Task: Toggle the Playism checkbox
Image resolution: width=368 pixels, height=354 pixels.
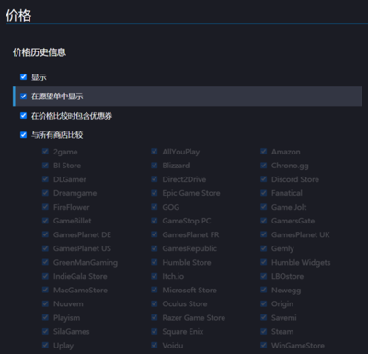Action: click(45, 317)
